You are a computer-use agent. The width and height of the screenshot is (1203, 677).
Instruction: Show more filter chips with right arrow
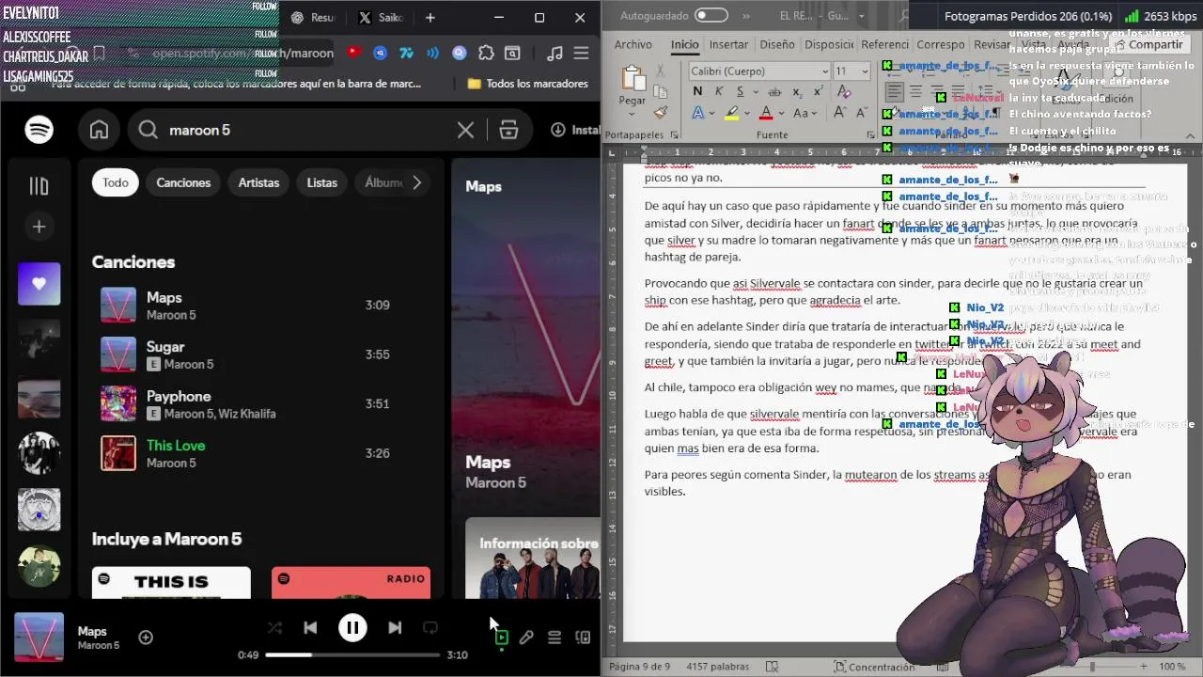[x=417, y=182]
